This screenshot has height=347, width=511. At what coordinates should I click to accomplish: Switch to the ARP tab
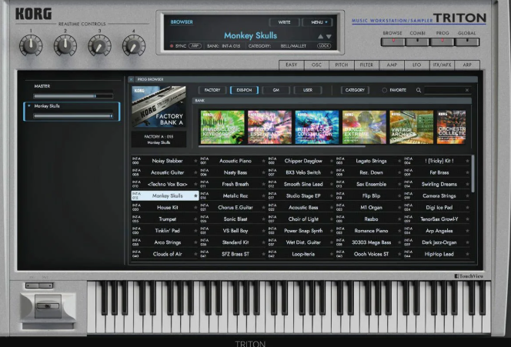[x=467, y=65]
